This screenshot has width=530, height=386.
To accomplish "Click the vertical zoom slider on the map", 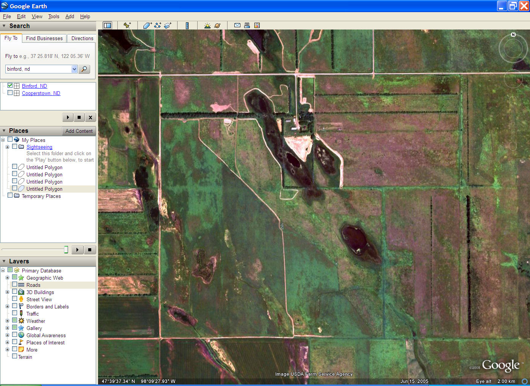I will pyautogui.click(x=513, y=123).
